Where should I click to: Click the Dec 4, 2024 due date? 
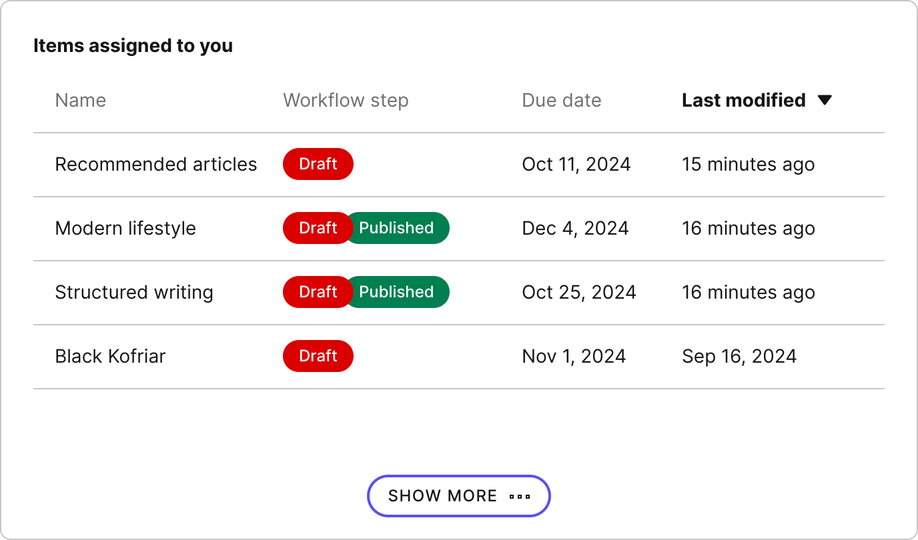pyautogui.click(x=575, y=229)
